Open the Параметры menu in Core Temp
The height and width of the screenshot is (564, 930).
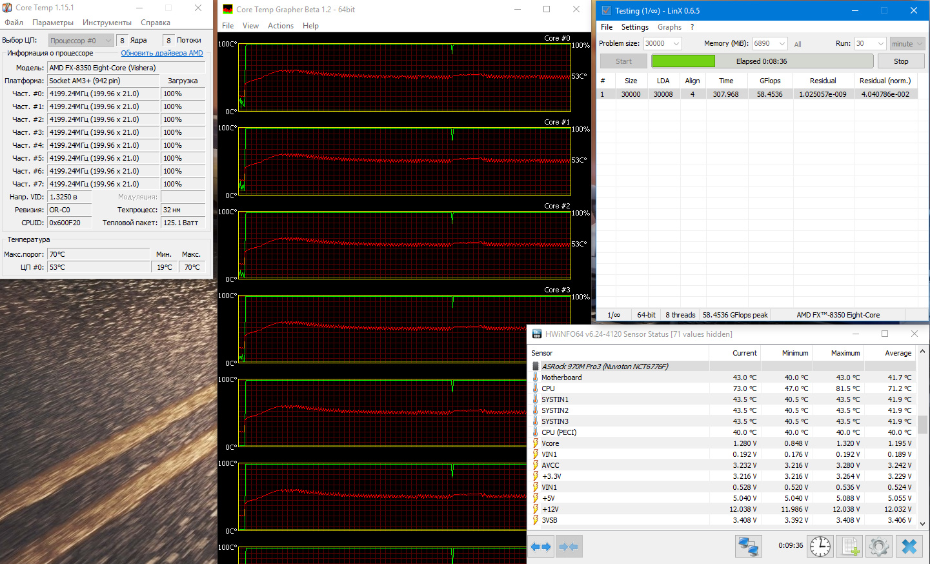coord(53,23)
